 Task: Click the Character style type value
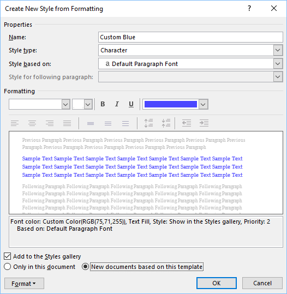[114, 50]
